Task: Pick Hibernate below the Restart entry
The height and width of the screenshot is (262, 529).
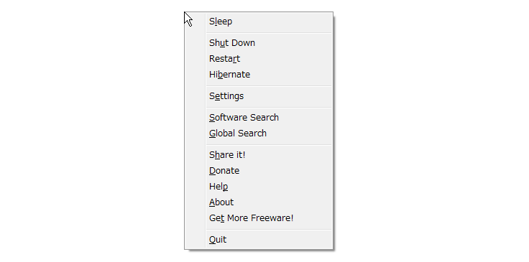Action: click(x=259, y=75)
